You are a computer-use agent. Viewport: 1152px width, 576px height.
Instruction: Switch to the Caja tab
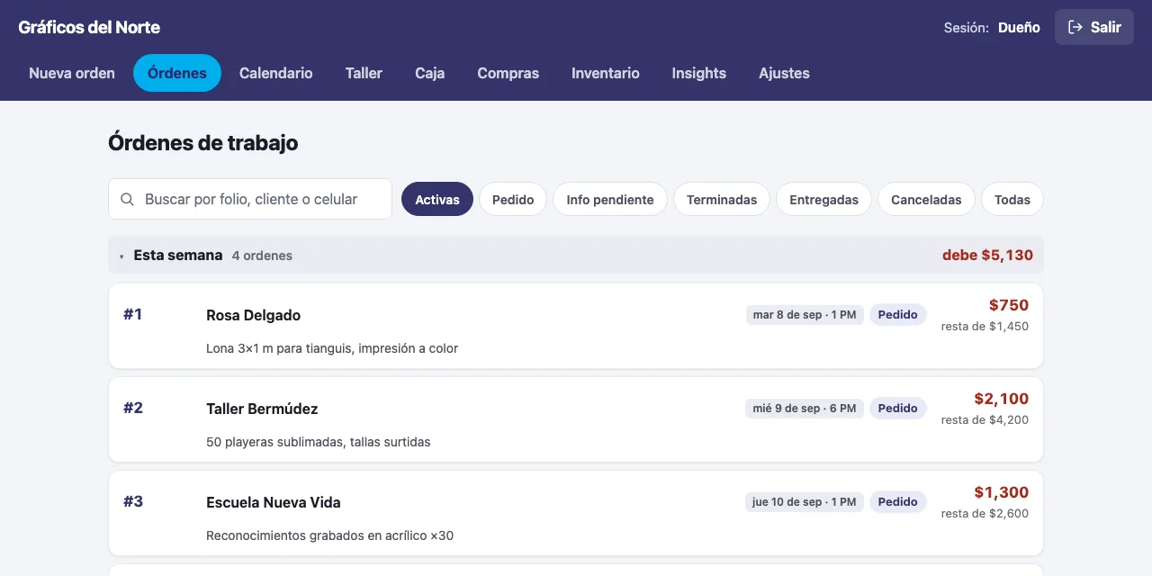430,73
